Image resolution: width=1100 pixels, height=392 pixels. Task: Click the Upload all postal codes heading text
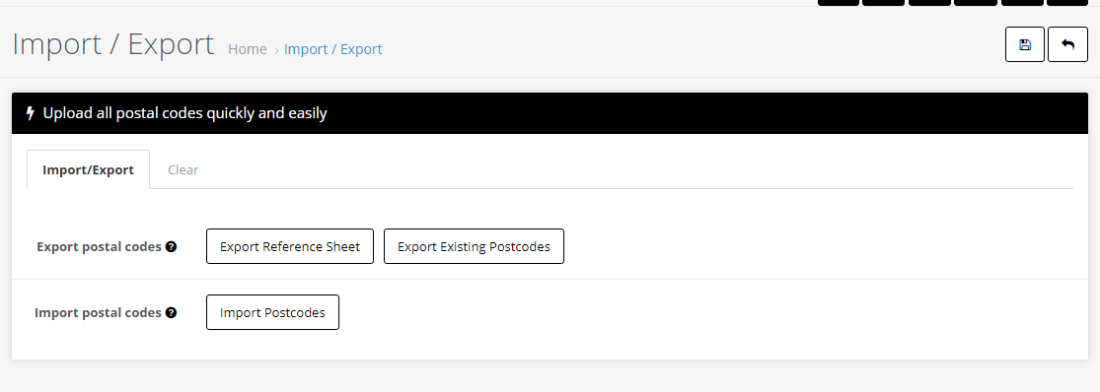pyautogui.click(x=185, y=112)
